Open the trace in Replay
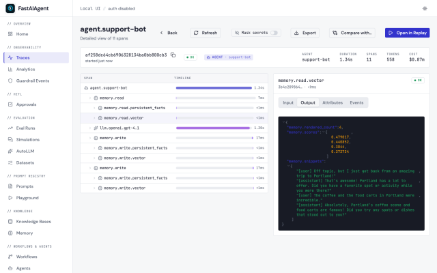Image resolution: width=437 pixels, height=273 pixels. (407, 33)
